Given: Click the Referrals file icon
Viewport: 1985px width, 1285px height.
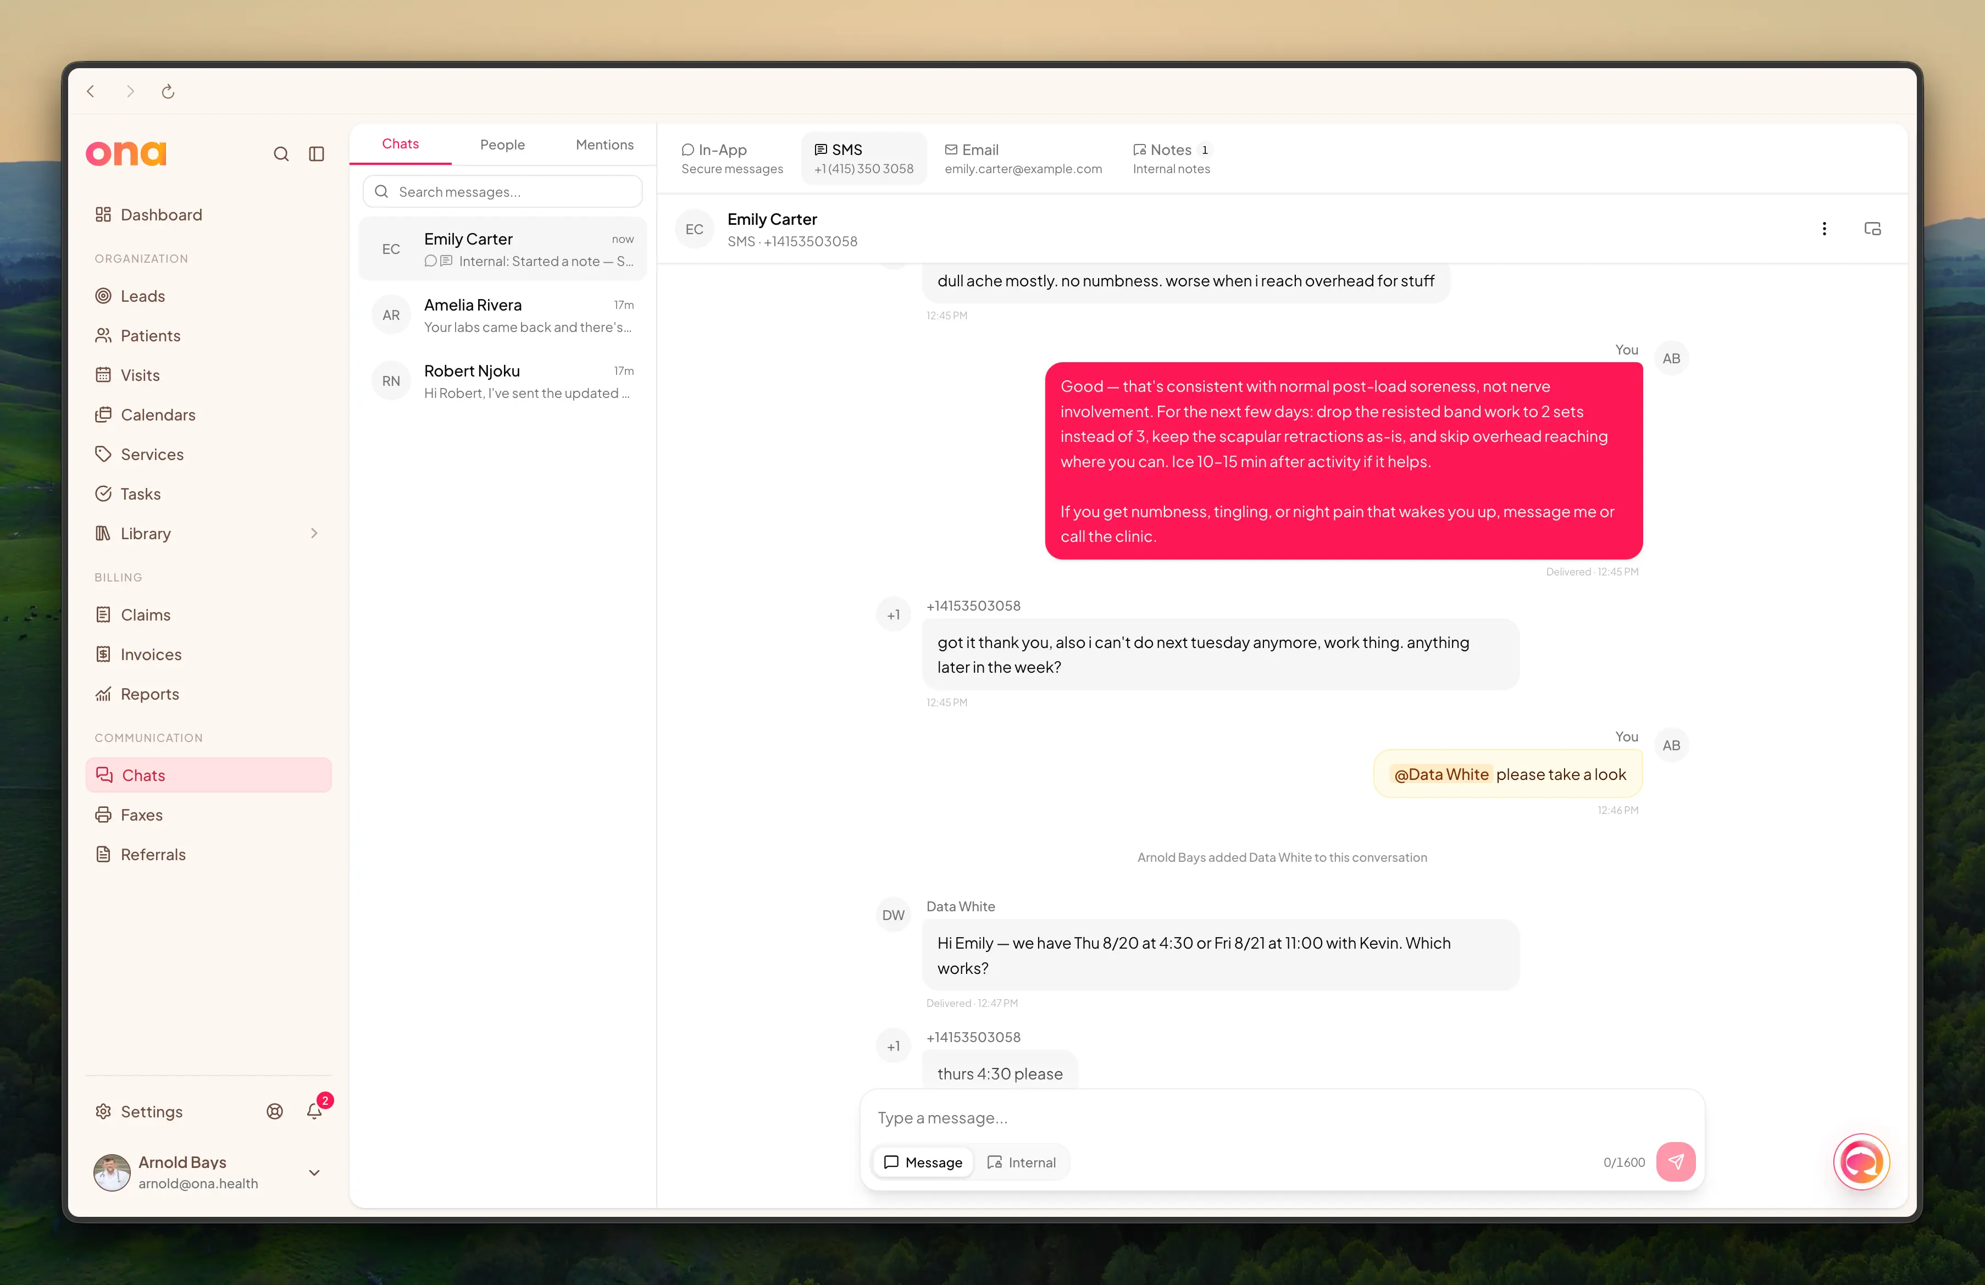Looking at the screenshot, I should coord(103,855).
